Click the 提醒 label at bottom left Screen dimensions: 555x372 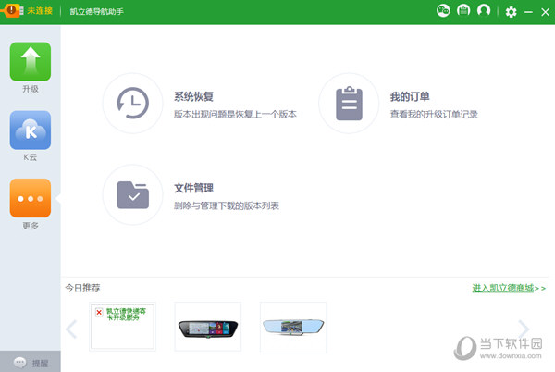coord(40,364)
